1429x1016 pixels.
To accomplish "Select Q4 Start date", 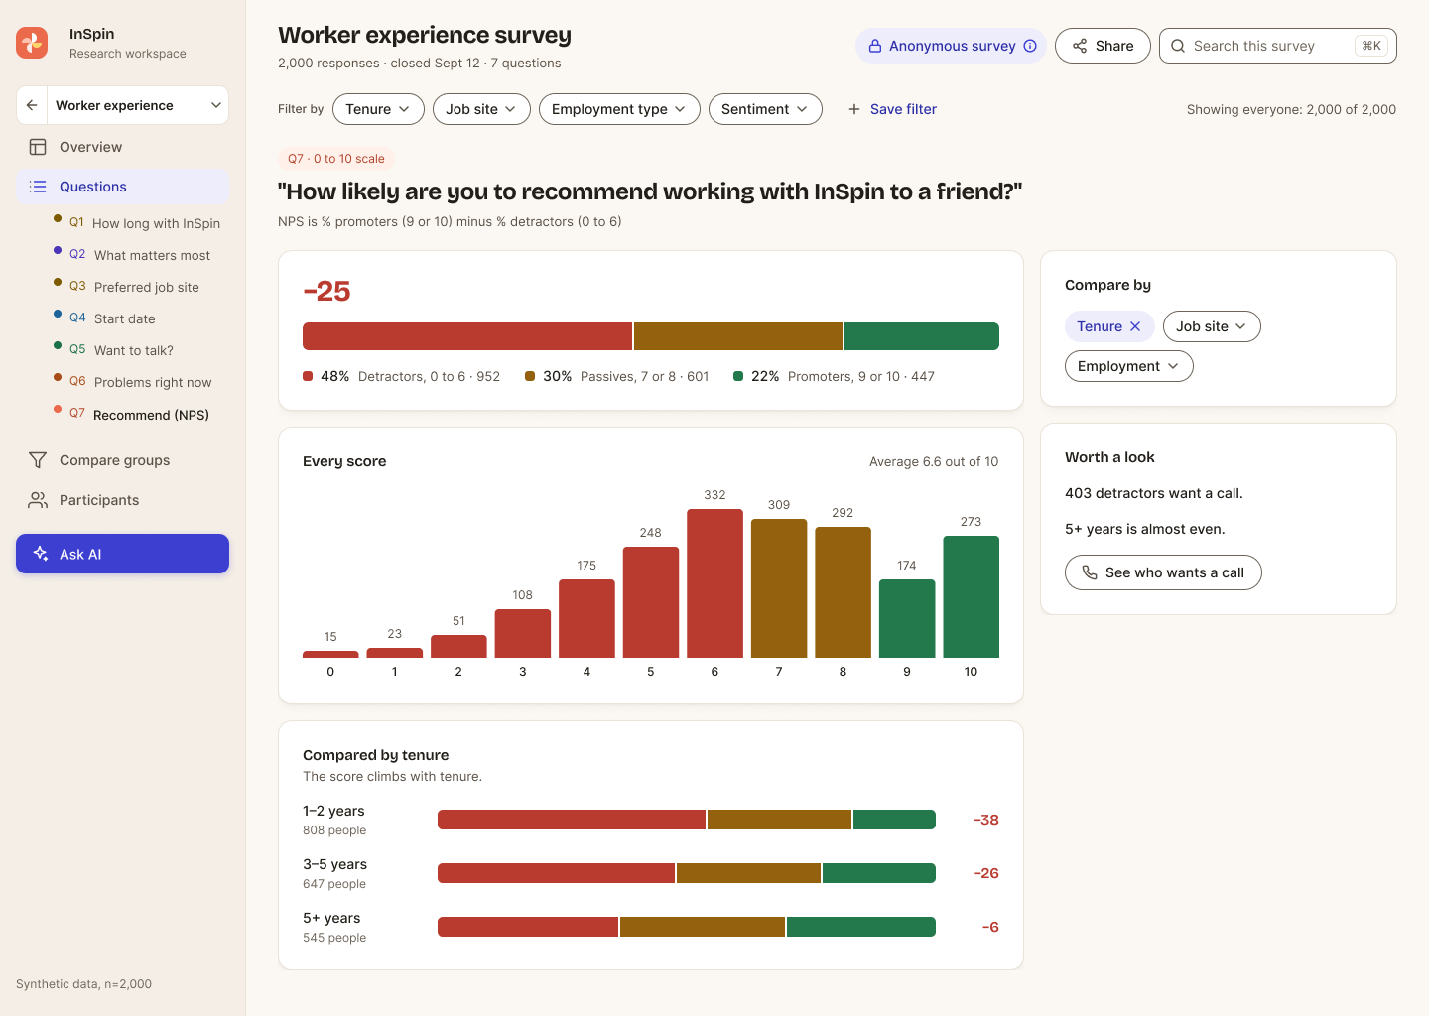I will (137, 318).
